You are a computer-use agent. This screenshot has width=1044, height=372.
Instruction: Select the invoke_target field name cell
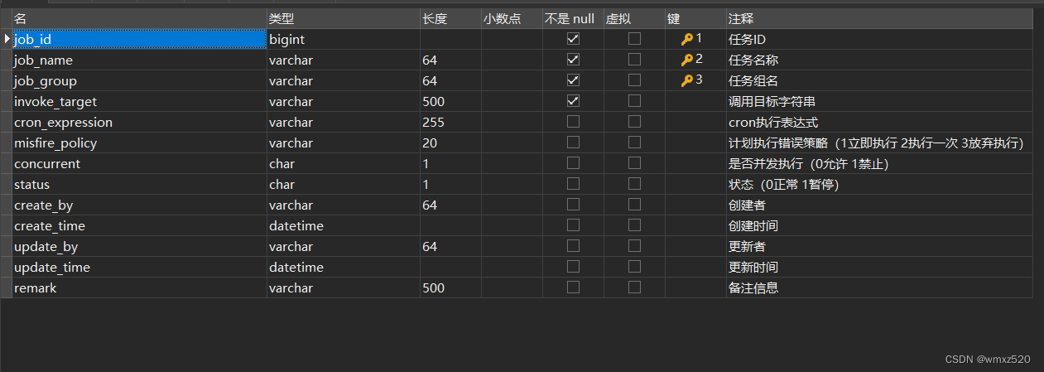140,101
